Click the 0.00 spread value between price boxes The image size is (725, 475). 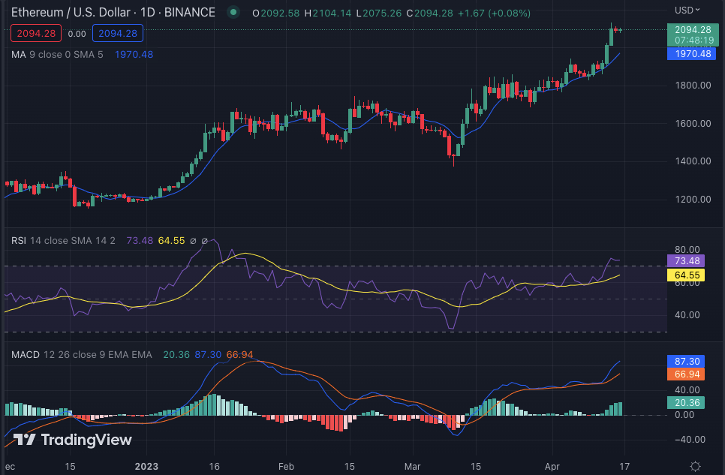pyautogui.click(x=77, y=34)
